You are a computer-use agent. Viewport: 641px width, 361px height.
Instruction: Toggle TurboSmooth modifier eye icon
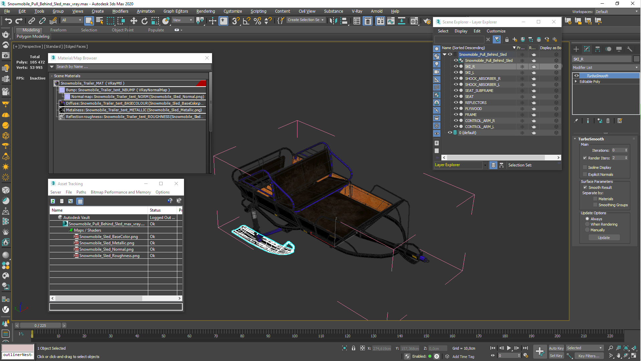click(577, 76)
